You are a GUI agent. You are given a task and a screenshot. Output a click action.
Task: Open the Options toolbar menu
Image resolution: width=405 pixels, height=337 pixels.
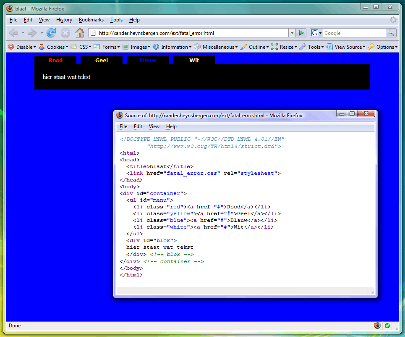[387, 47]
